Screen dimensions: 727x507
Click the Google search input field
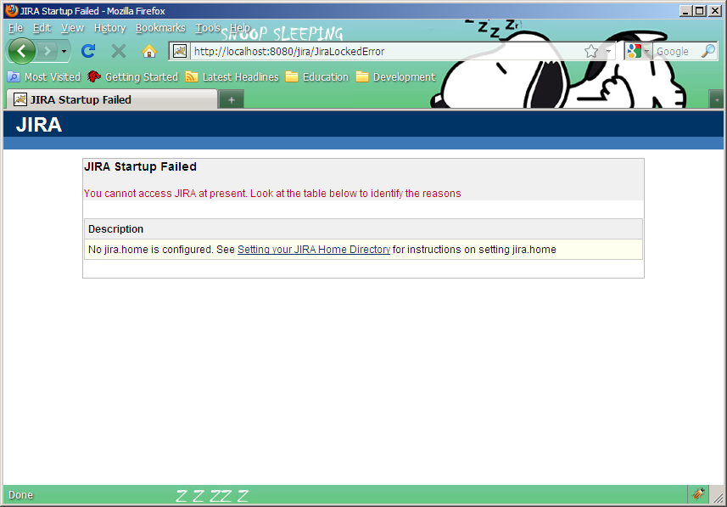click(676, 52)
